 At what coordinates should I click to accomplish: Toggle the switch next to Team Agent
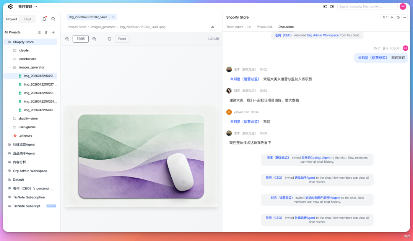pyautogui.click(x=249, y=27)
